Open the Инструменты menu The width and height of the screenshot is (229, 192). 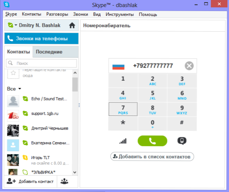[120, 14]
